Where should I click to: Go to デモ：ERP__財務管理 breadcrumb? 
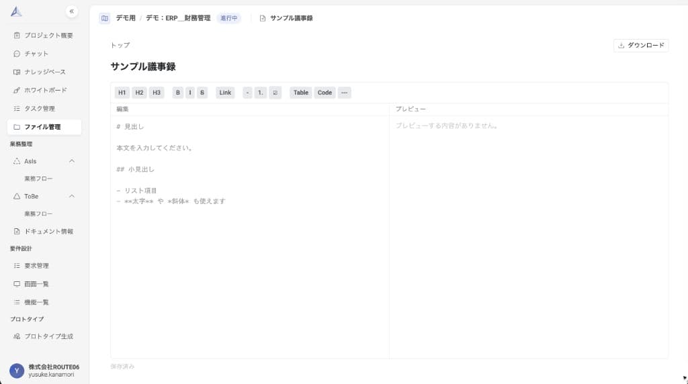(178, 18)
